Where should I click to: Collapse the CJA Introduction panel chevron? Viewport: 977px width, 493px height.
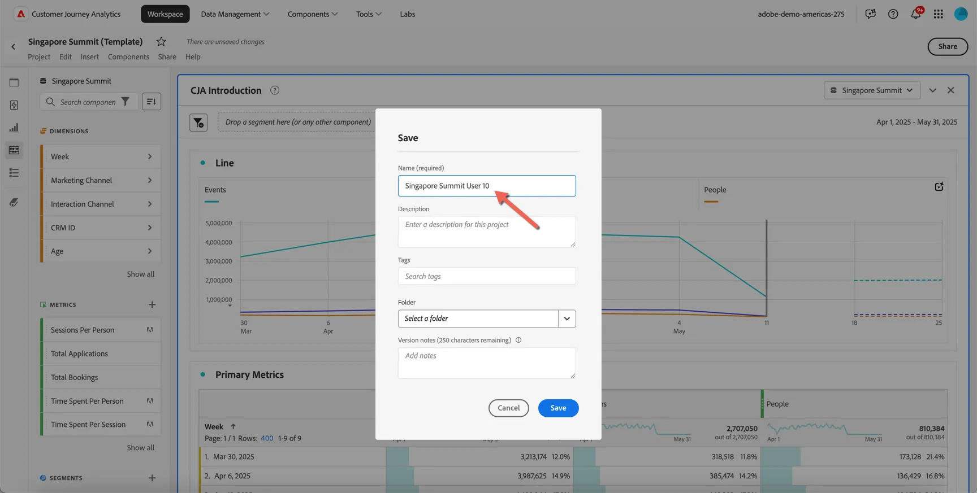(x=932, y=90)
